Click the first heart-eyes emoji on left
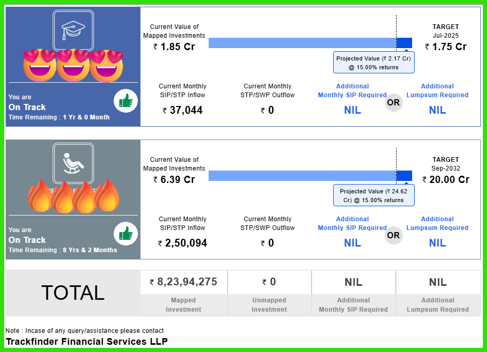Screen dimensions: 487x352 point(39,66)
